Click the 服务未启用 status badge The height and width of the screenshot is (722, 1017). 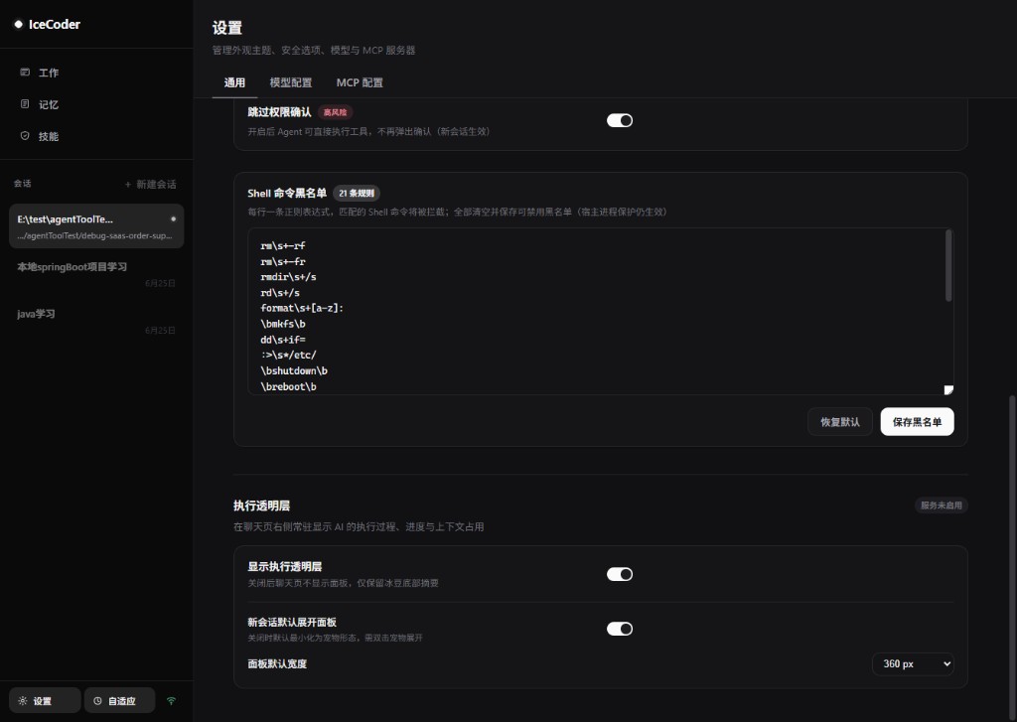click(x=942, y=505)
